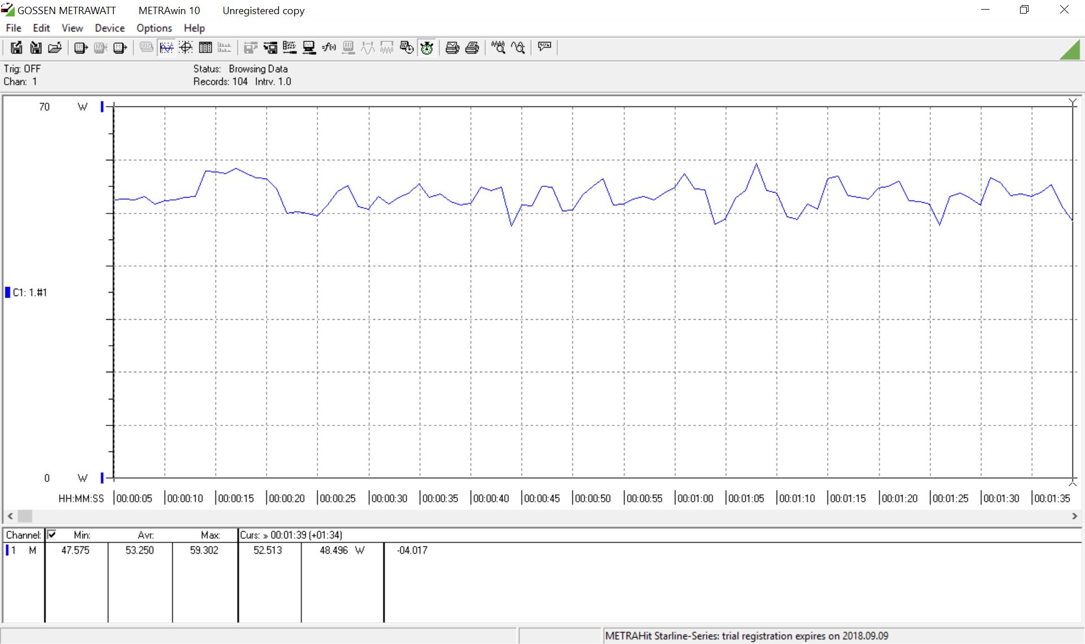This screenshot has height=644, width=1085.
Task: Click the f(x) math function icon
Action: 329,48
